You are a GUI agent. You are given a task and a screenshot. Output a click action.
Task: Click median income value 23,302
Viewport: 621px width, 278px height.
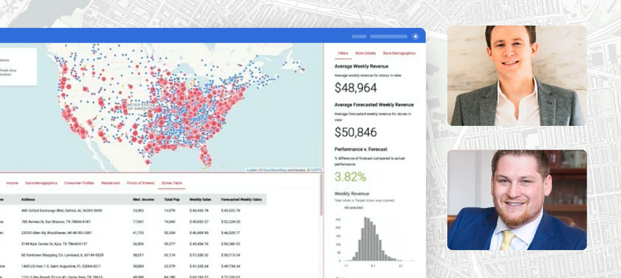pyautogui.click(x=138, y=211)
